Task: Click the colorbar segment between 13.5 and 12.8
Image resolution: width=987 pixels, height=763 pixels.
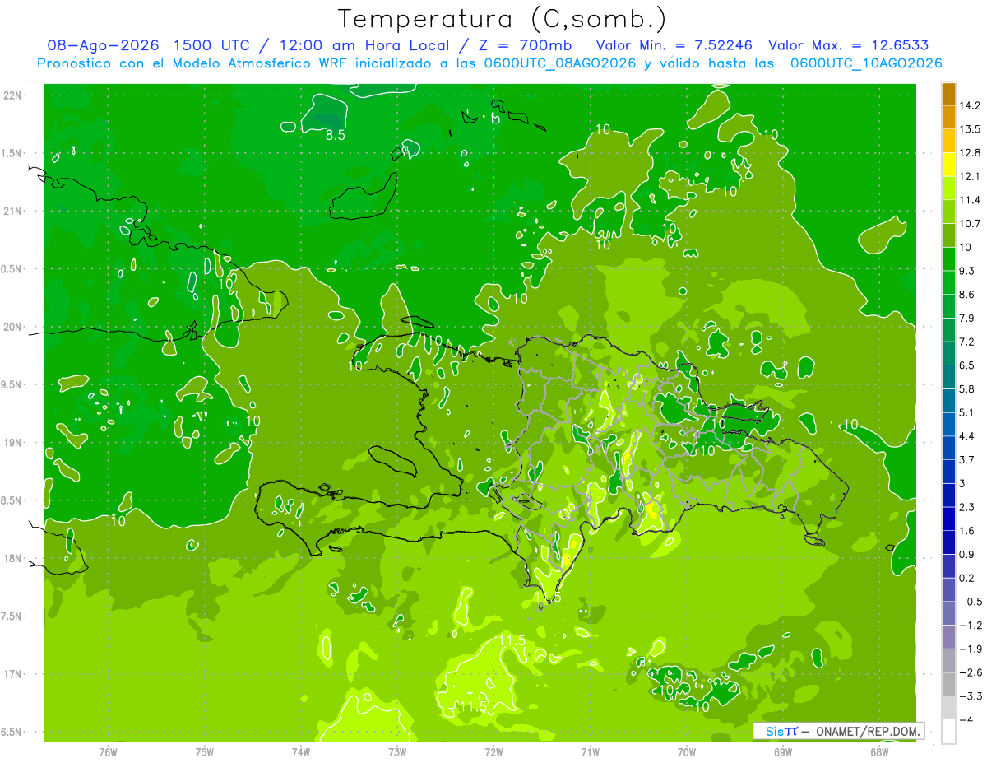Action: [x=948, y=141]
